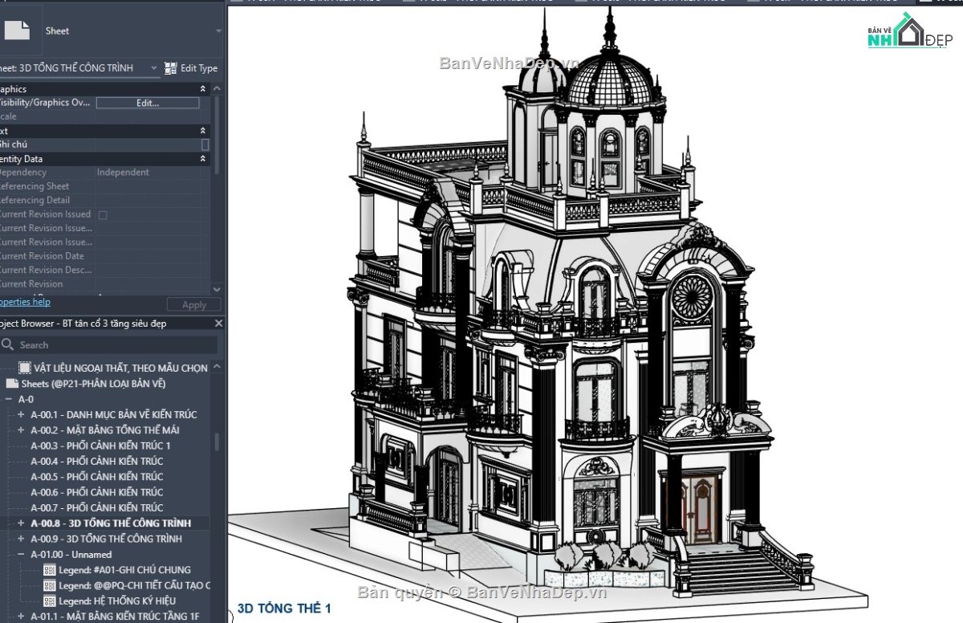Collapse the Identity Data section

202,159
